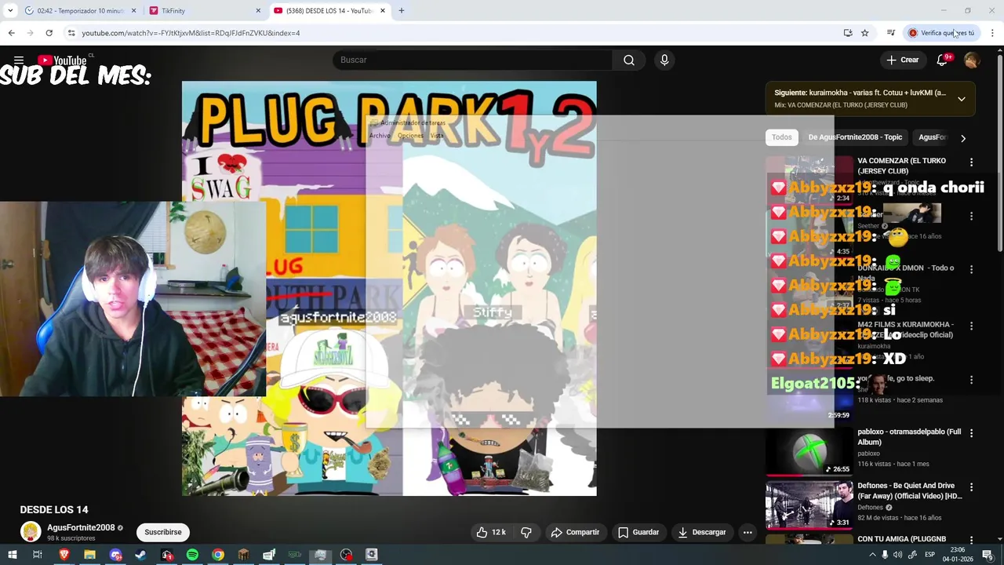1004x565 pixels.
Task: Open Google Chrome from taskbar
Action: tap(218, 555)
